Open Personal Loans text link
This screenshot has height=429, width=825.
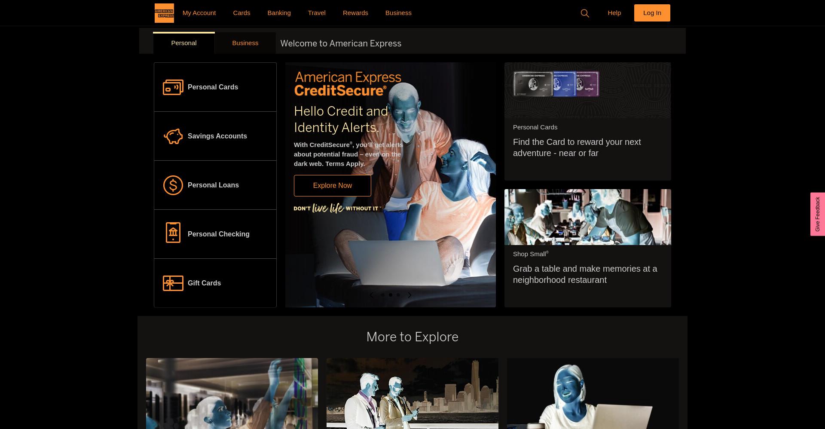(213, 185)
